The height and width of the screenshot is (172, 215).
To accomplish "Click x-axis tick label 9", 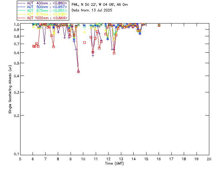I will 71,159.
